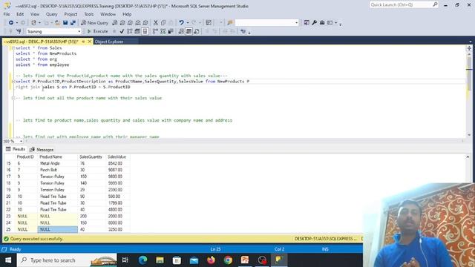
Task: Switch output to Results to File
Action: click(197, 31)
